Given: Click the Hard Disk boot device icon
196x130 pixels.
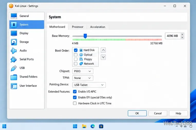Looking at the screenshot, I should pos(81,50).
